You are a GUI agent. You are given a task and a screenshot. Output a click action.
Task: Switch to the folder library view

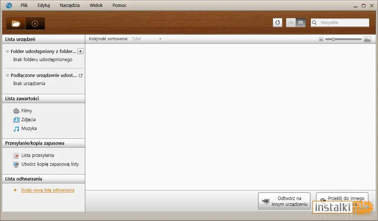(x=16, y=24)
